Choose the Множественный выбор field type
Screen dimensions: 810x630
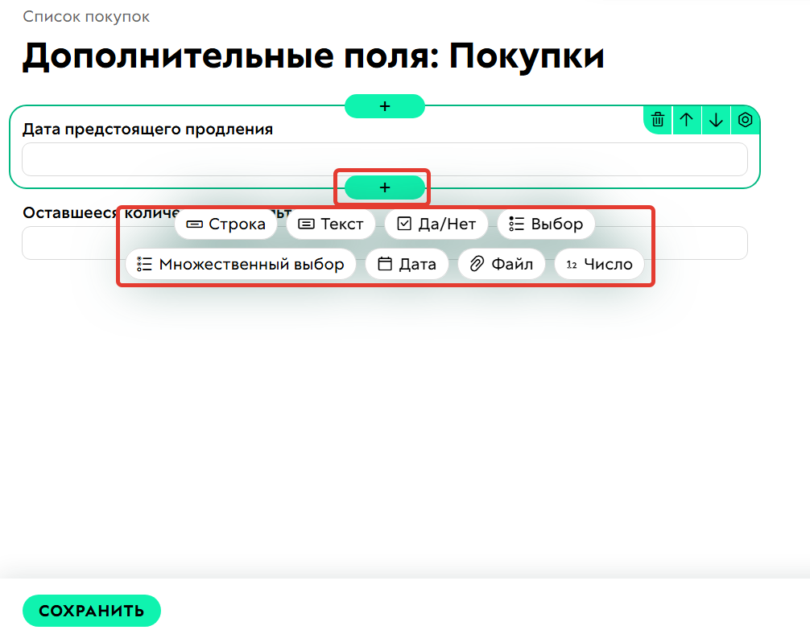[241, 265]
